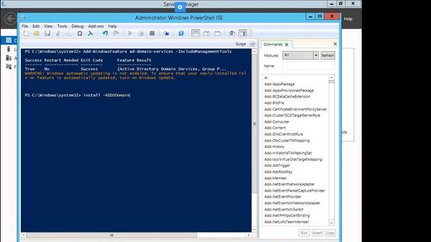This screenshot has width=431, height=242.
Task: Click the console scroll right arrow
Action: pyautogui.click(x=248, y=235)
